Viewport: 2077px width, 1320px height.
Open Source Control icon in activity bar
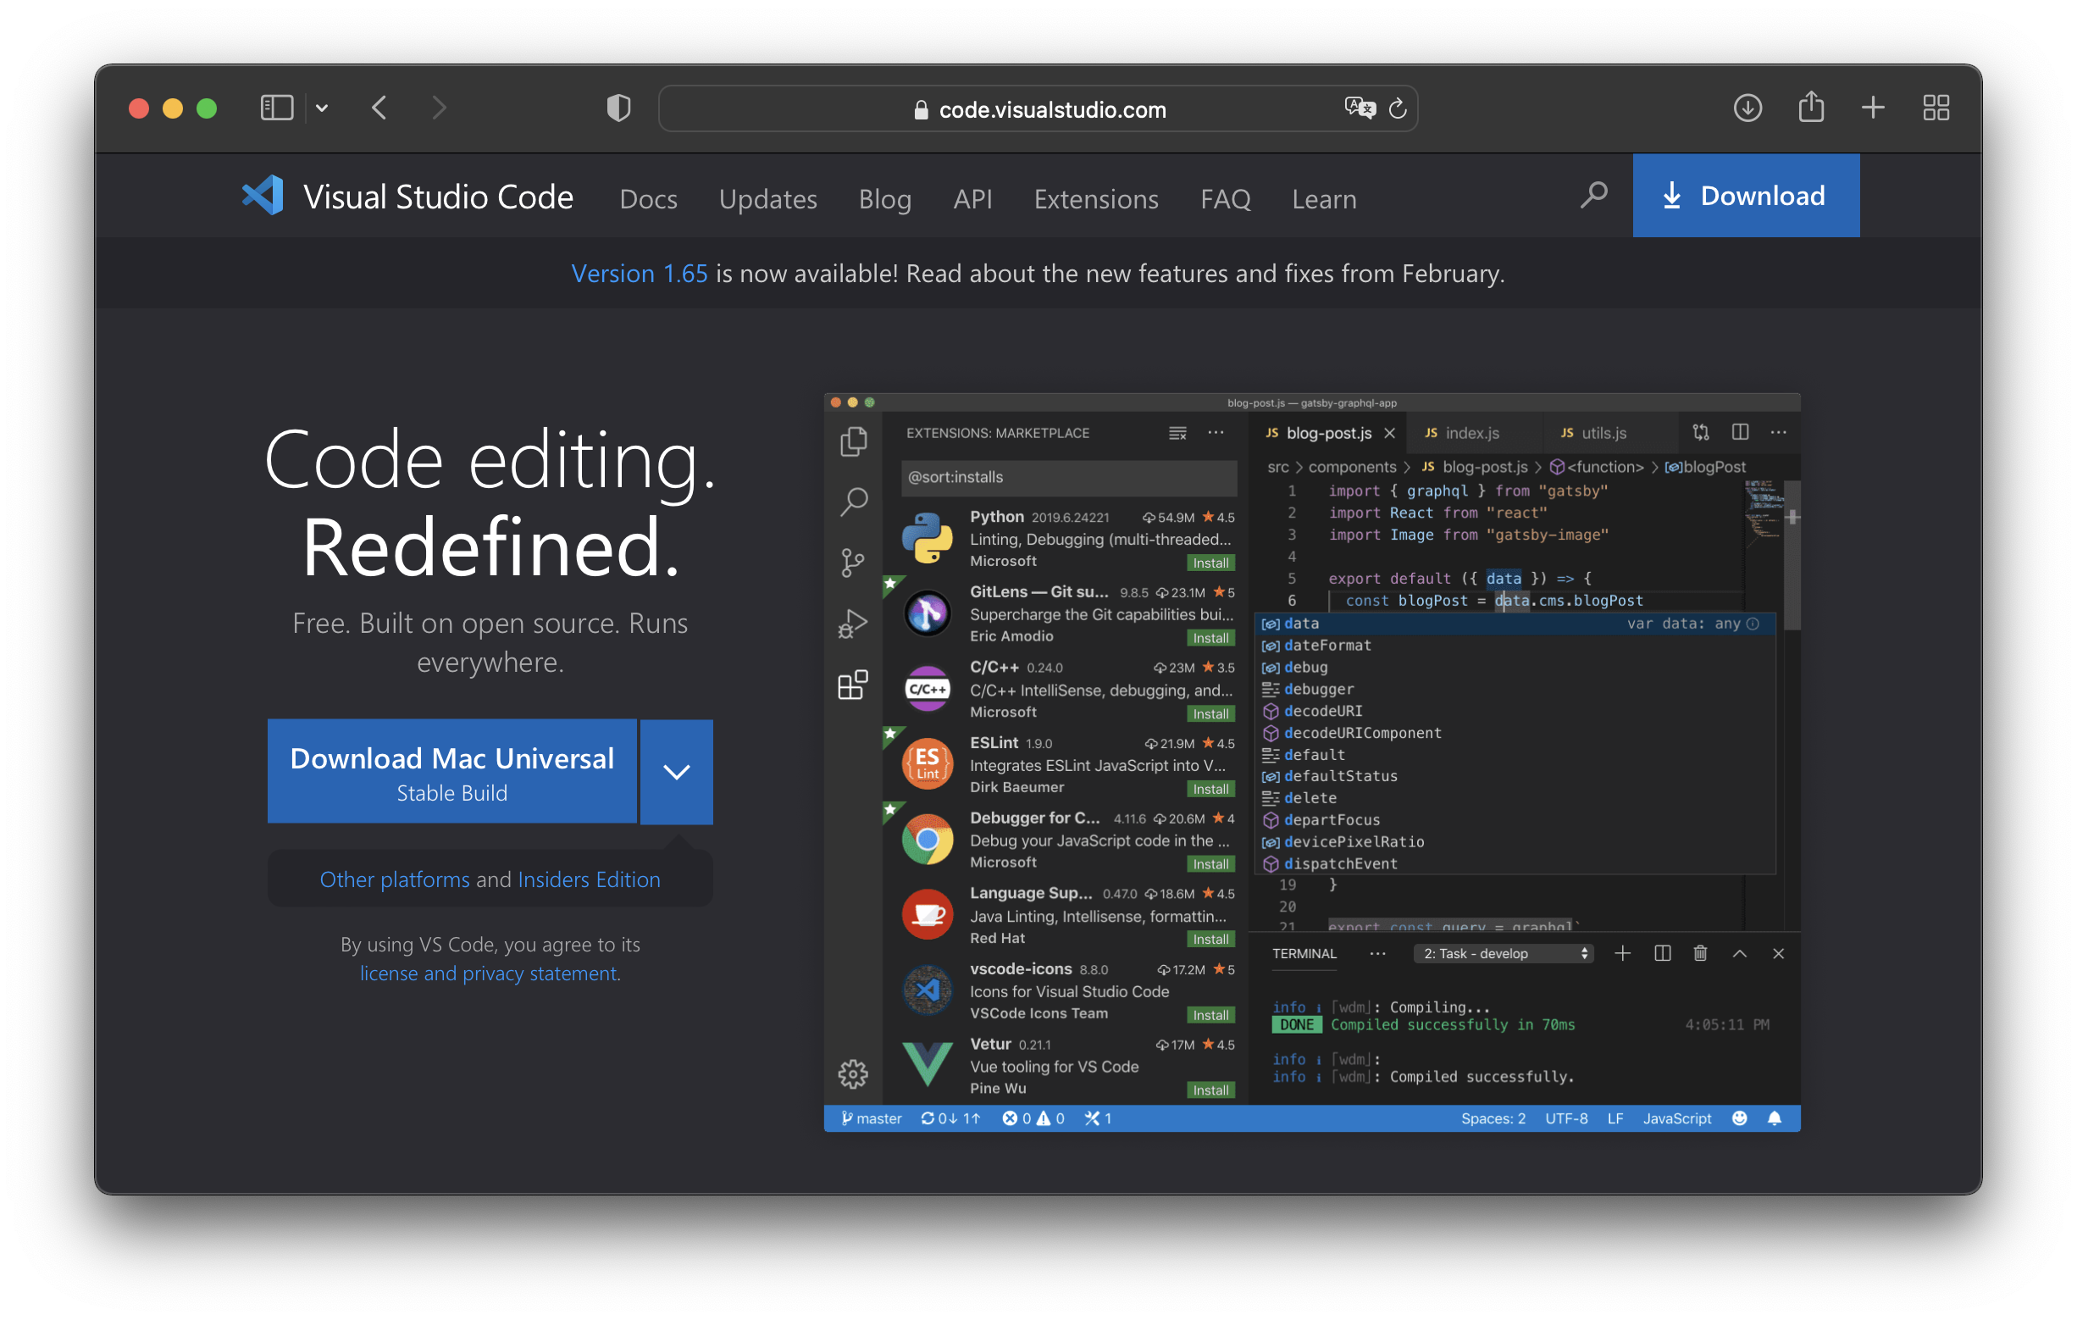pyautogui.click(x=853, y=563)
